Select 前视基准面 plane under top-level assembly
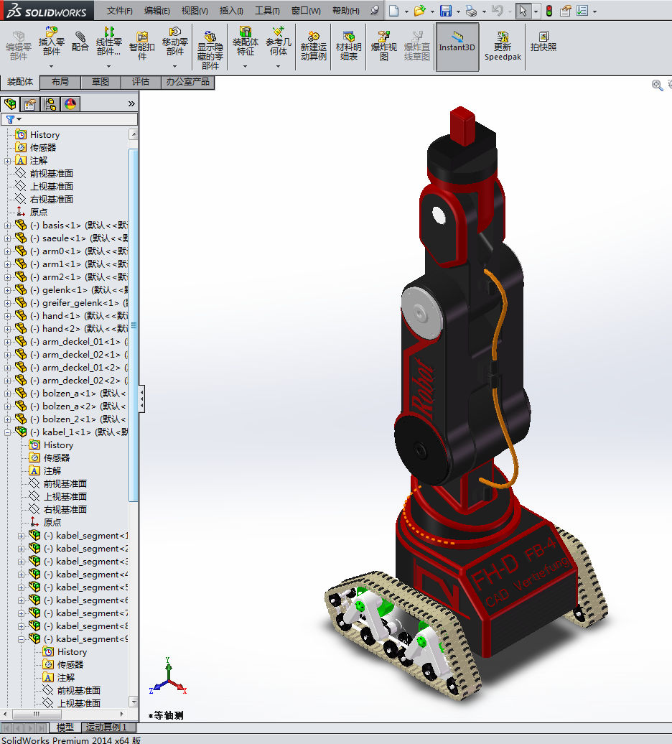The width and height of the screenshot is (672, 744). tap(51, 174)
